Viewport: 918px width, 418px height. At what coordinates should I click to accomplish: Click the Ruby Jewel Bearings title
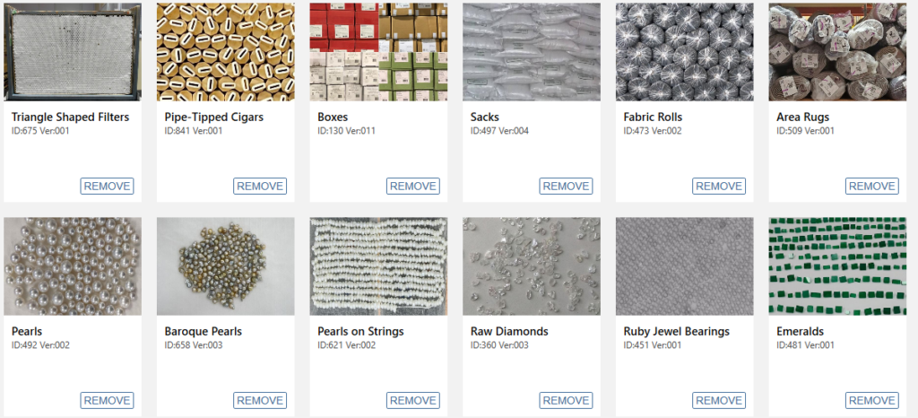[x=676, y=331]
